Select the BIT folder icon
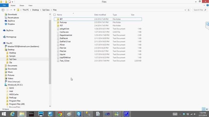 [58, 19]
